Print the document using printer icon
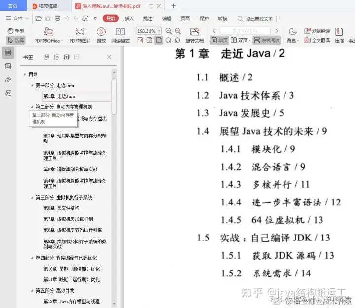The height and width of the screenshot is (308, 355). coord(58,19)
